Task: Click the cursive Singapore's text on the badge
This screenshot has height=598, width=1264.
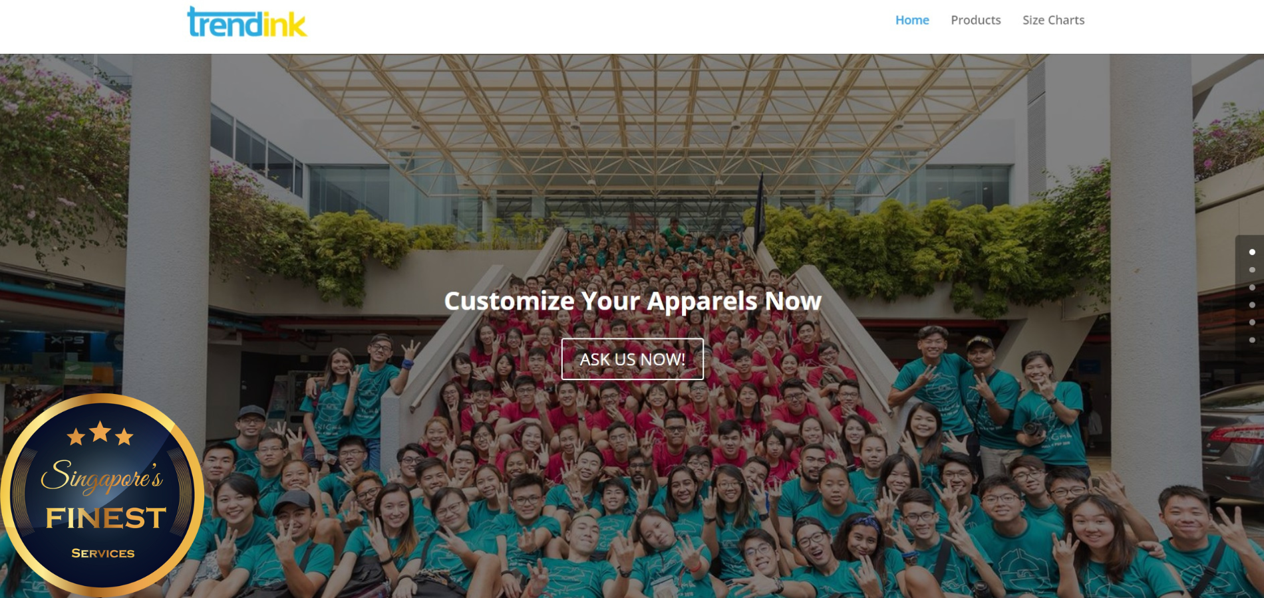Action: [x=102, y=476]
